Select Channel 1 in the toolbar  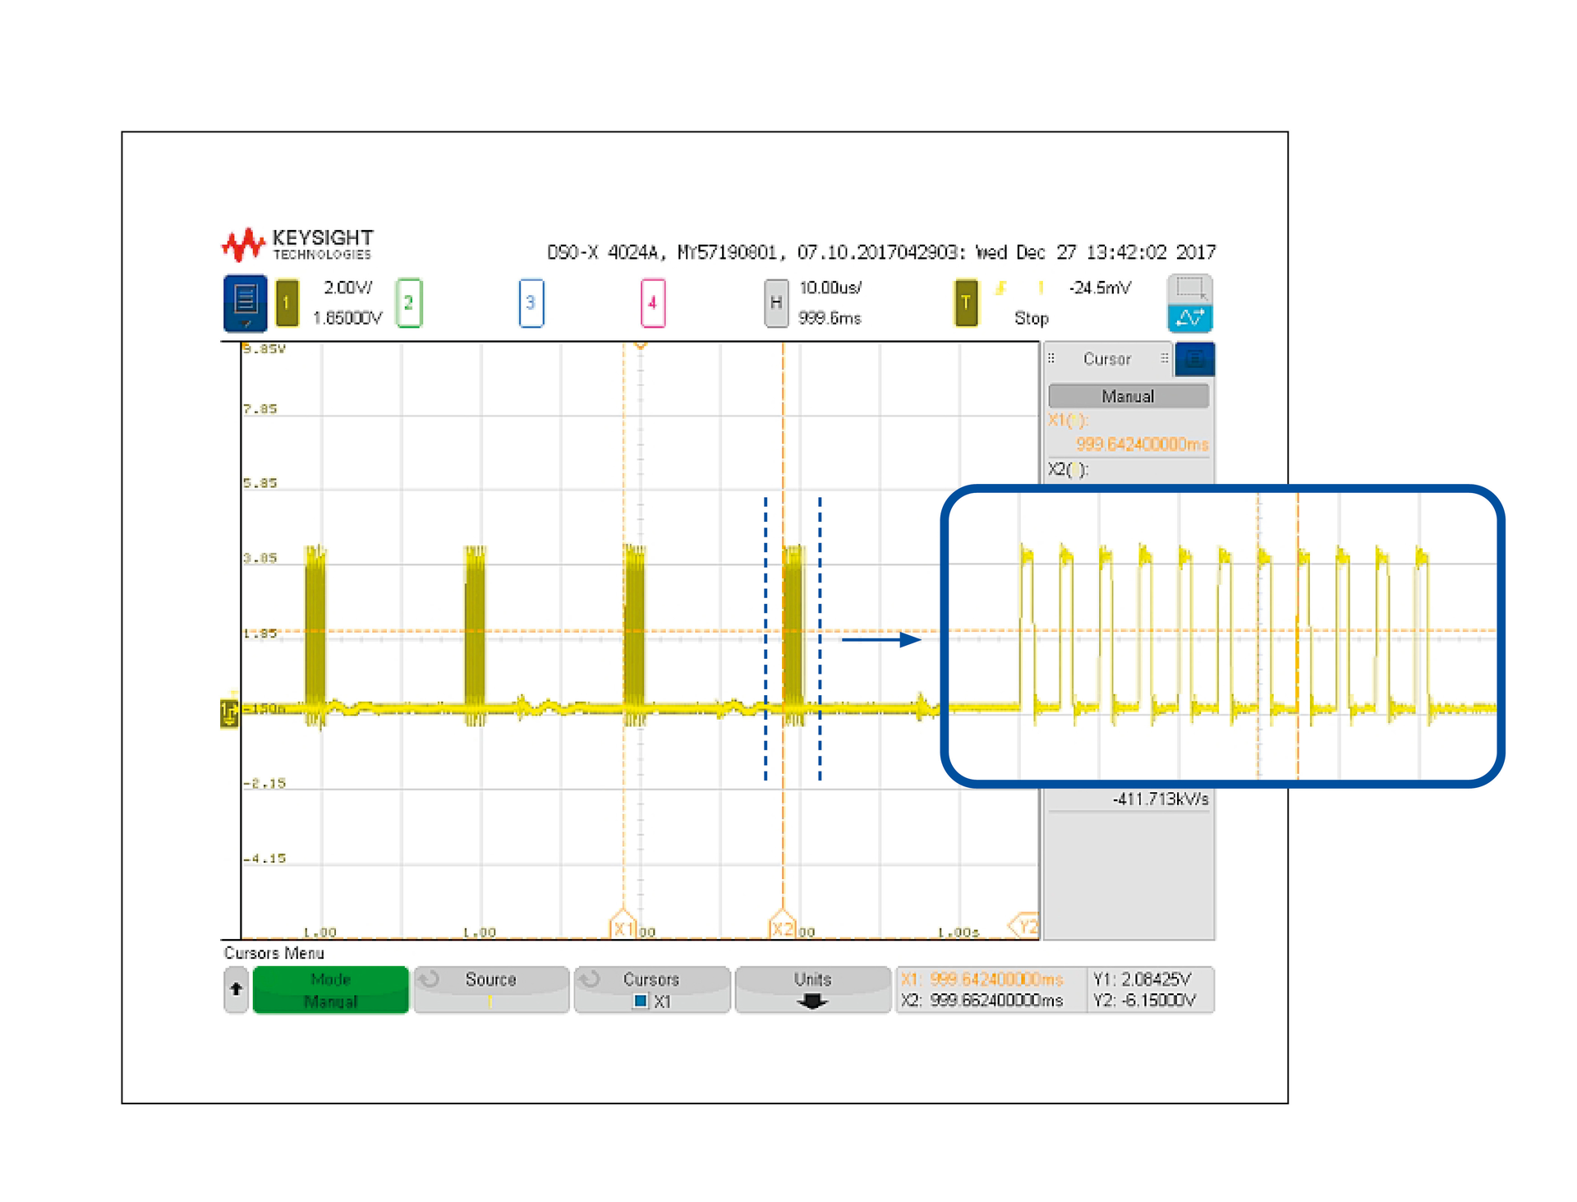pos(287,302)
